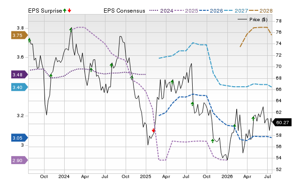Click the 78 label on the price axis

tap(279, 21)
